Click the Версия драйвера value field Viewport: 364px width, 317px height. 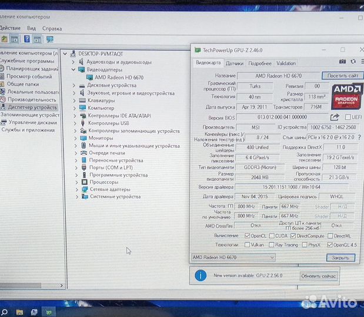click(x=292, y=187)
